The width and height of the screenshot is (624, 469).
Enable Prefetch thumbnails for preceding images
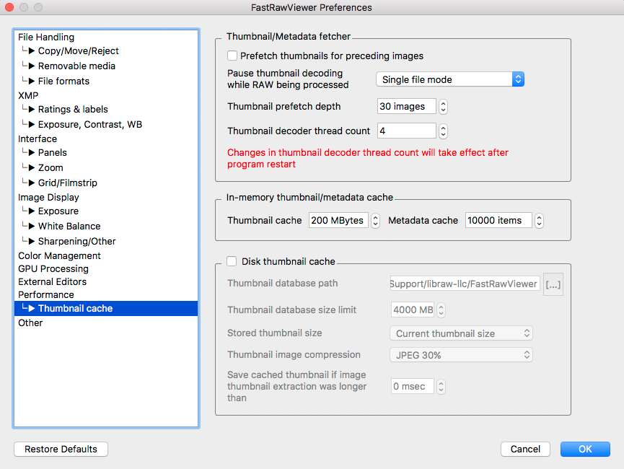click(232, 56)
